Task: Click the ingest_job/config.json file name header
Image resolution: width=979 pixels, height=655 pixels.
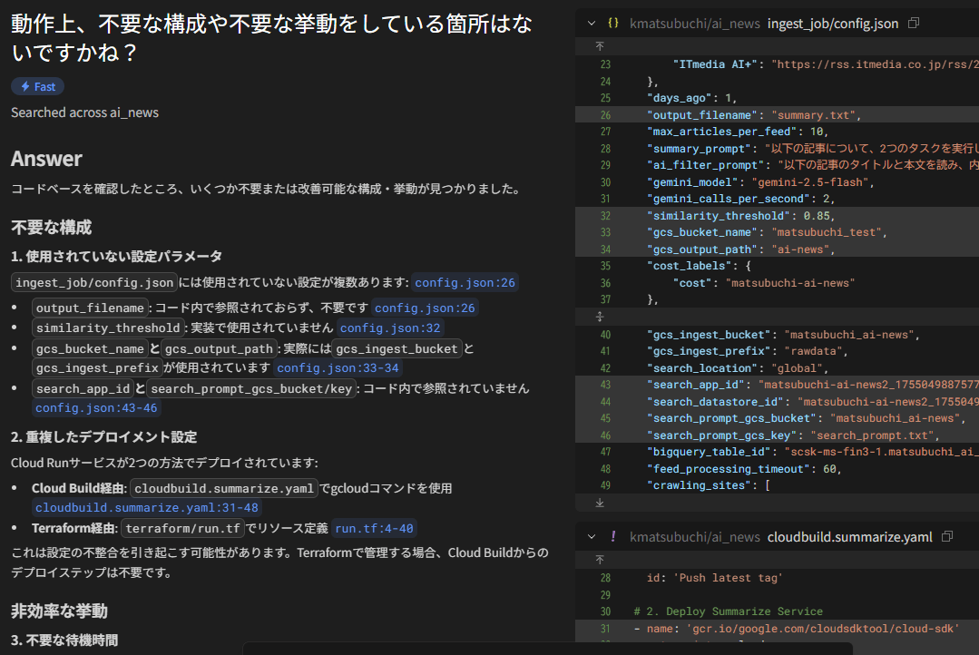Action: (833, 23)
